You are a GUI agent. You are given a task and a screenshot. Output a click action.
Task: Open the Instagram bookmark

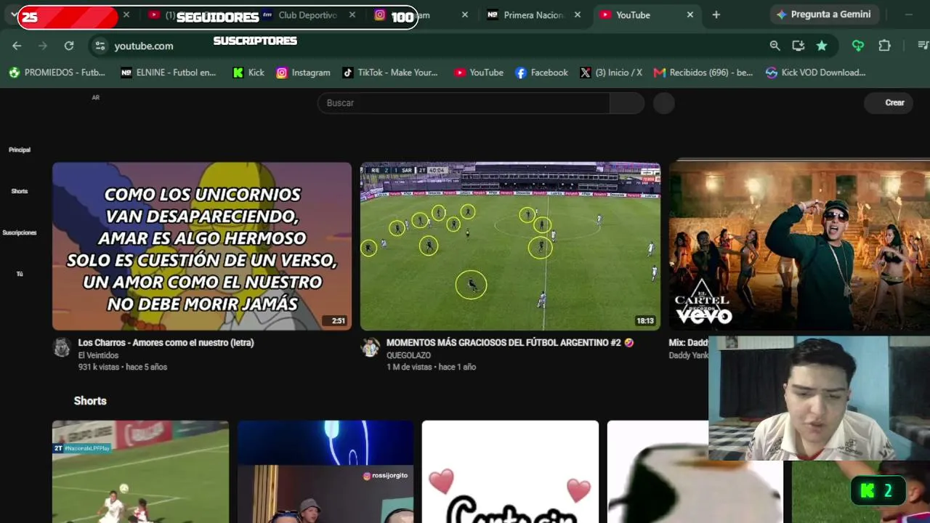(303, 73)
